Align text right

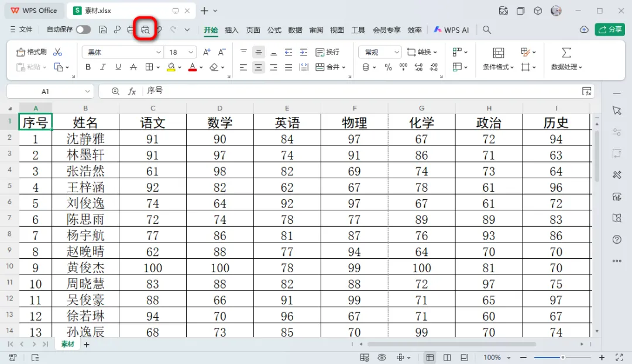pyautogui.click(x=273, y=67)
